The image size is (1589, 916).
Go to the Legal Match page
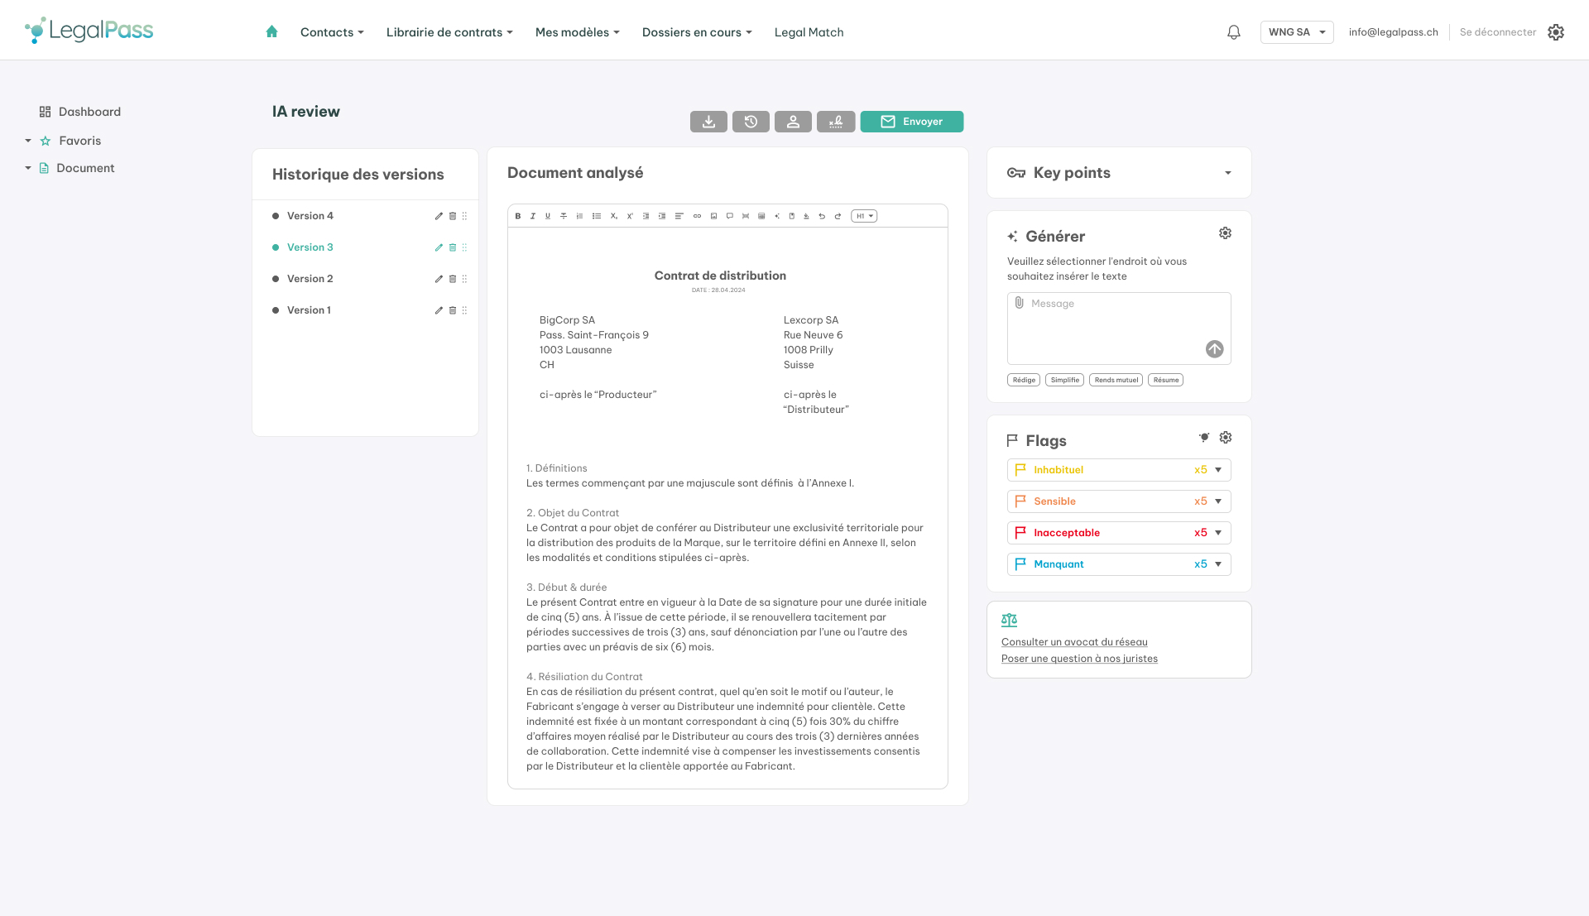tap(809, 32)
